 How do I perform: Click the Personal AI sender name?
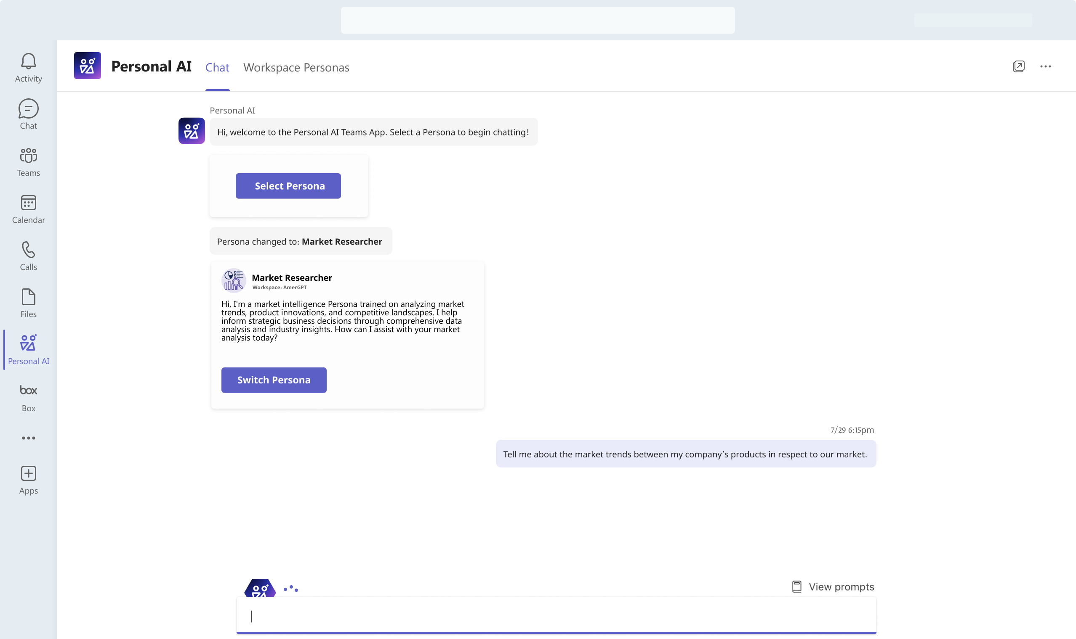coord(232,111)
